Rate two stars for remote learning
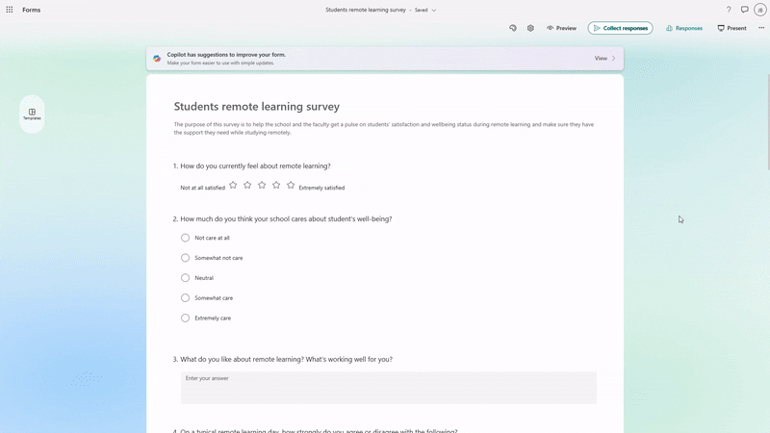The image size is (770, 433). click(247, 185)
